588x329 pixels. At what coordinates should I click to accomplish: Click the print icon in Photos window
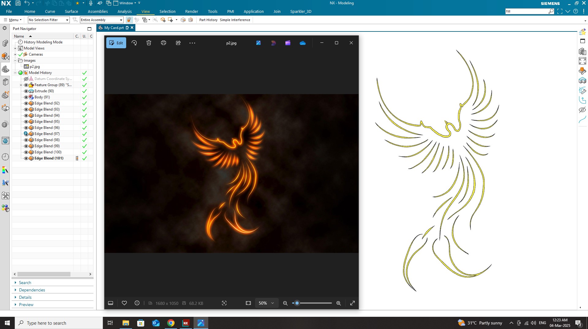[164, 43]
